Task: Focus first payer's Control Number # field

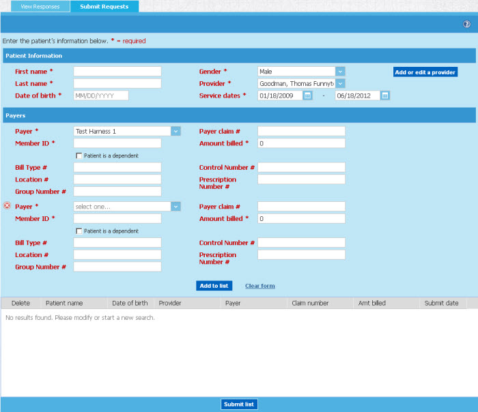Action: [x=301, y=167]
